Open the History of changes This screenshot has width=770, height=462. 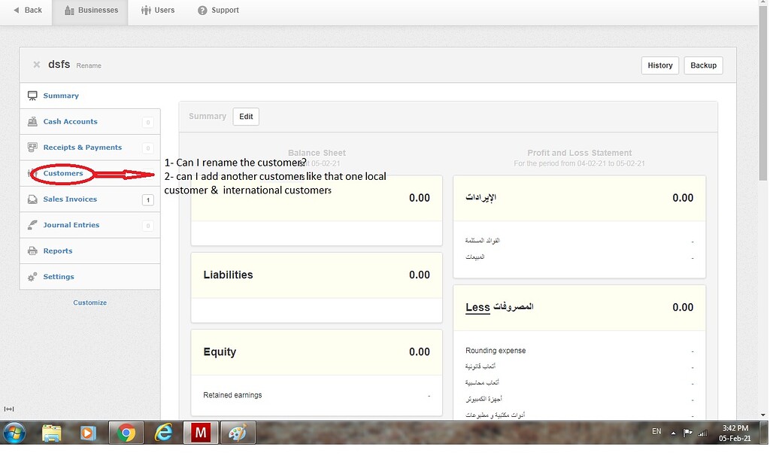click(659, 65)
